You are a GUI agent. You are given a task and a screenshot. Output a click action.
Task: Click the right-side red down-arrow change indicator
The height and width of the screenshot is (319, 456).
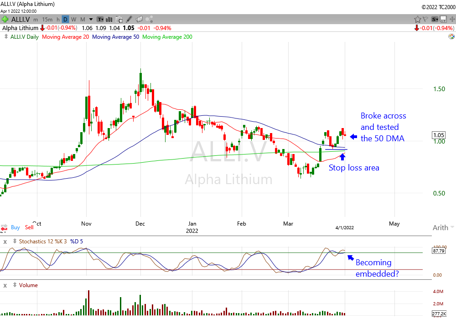click(x=417, y=28)
